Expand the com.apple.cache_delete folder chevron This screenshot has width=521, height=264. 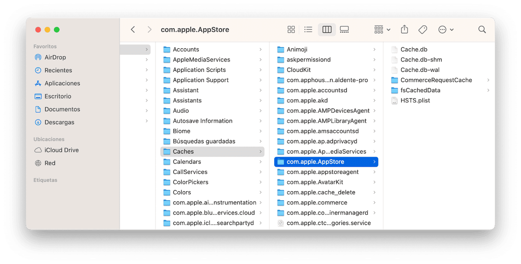(x=374, y=192)
